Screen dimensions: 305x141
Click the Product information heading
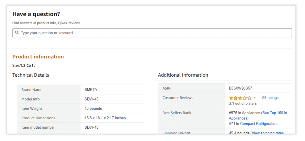click(x=38, y=57)
